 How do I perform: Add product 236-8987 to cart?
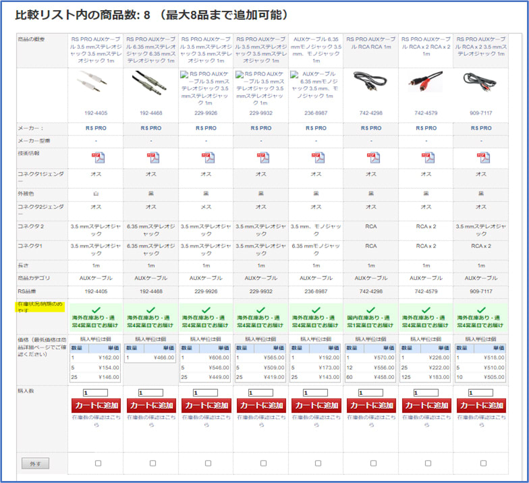click(x=316, y=405)
